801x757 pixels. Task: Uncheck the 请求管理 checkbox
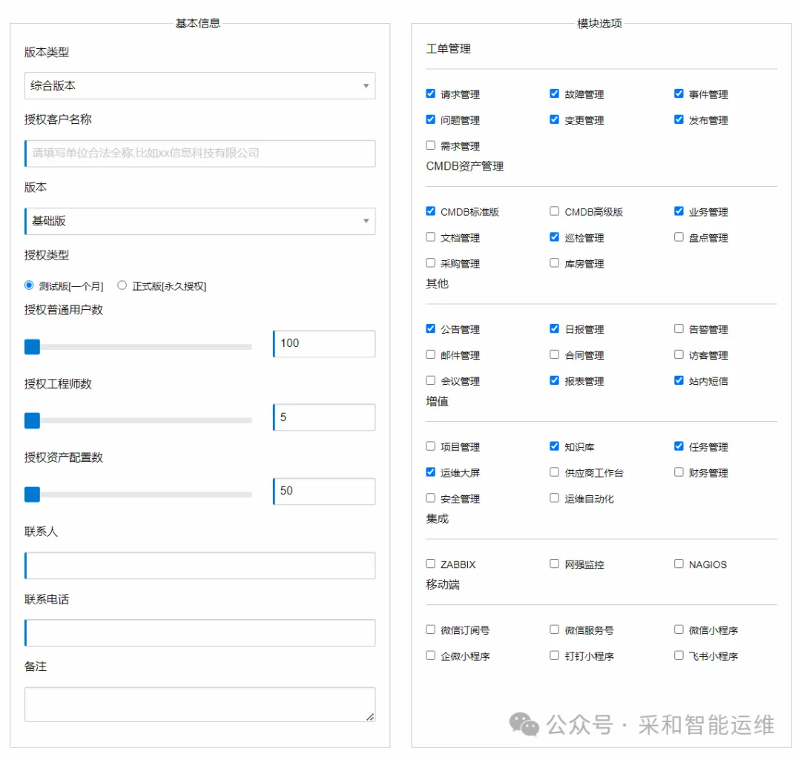point(431,93)
